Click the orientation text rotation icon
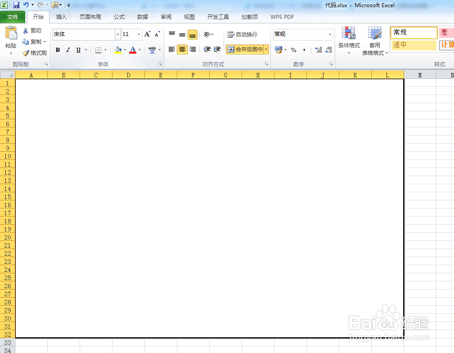This screenshot has width=454, height=353. click(207, 35)
